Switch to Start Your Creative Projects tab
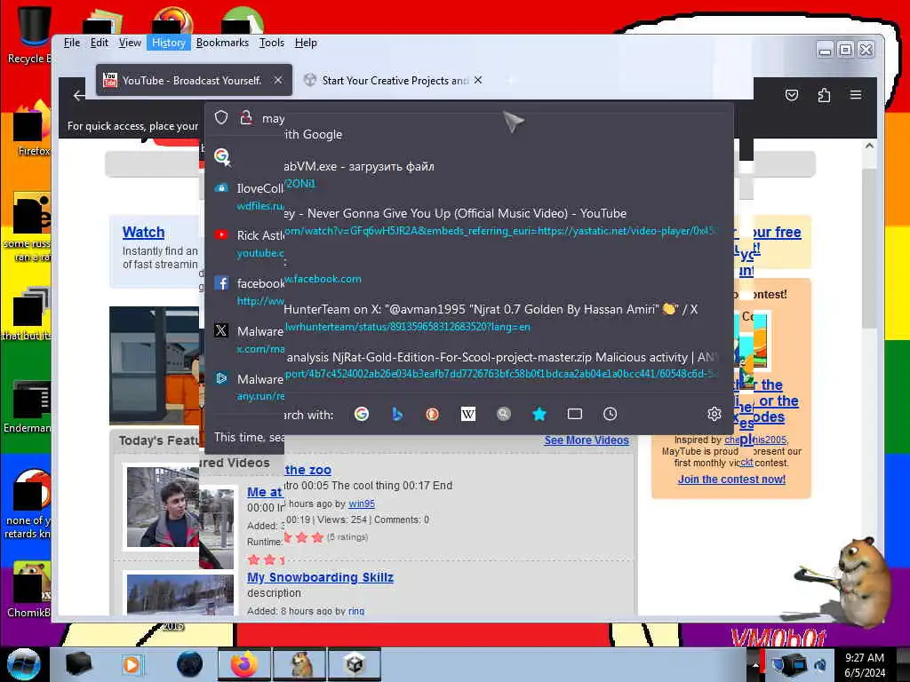910x682 pixels. pos(395,81)
